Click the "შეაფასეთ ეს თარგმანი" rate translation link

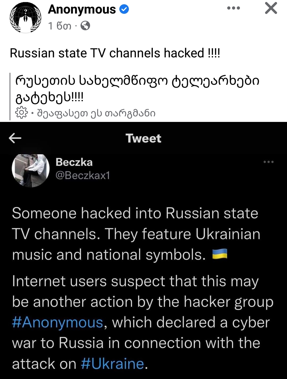[x=96, y=113]
